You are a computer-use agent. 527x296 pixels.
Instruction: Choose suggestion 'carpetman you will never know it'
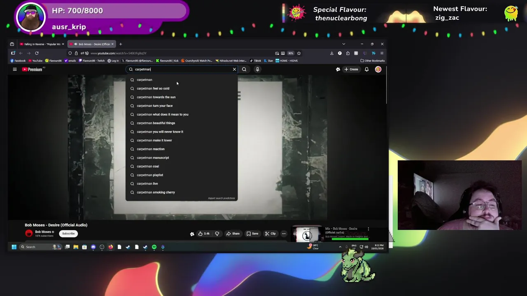point(181,132)
